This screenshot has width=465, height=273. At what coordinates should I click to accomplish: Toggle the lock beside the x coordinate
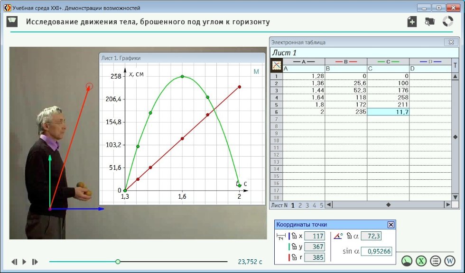[294, 236]
